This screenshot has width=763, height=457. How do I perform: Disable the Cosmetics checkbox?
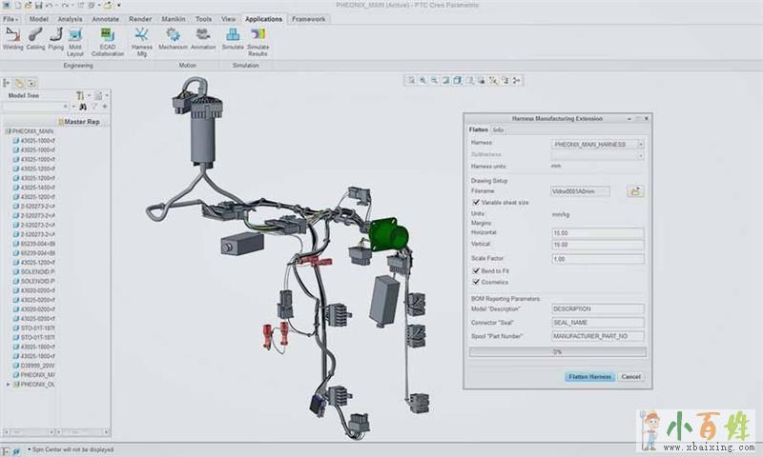[476, 282]
